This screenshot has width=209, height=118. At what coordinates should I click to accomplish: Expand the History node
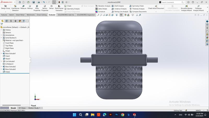[1, 30]
